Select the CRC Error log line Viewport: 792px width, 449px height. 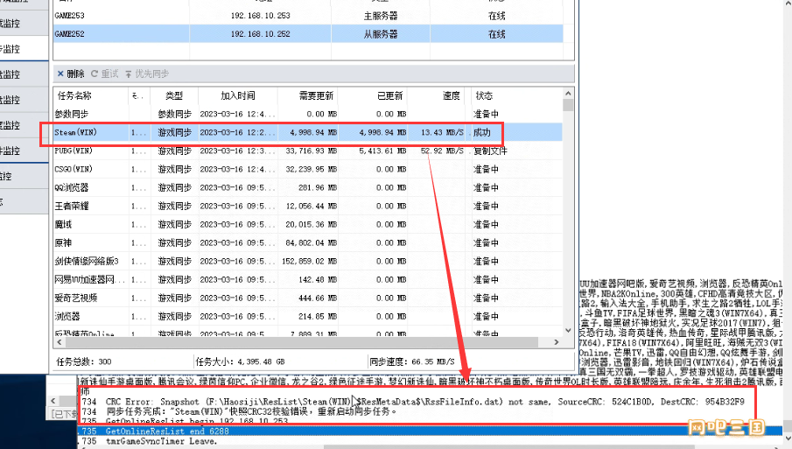click(413, 402)
